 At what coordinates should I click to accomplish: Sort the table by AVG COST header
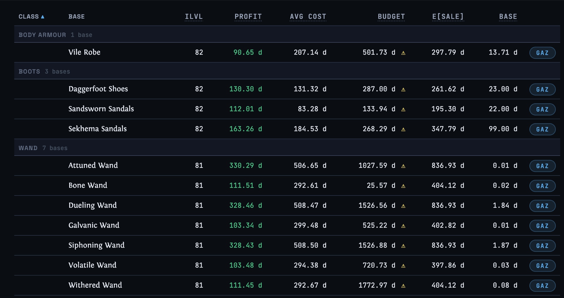click(x=308, y=17)
